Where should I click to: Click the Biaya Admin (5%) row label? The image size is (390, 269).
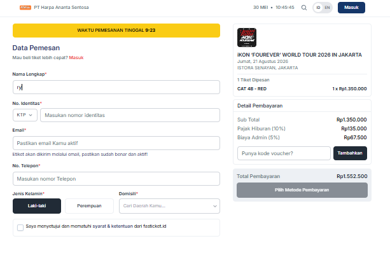coord(258,137)
